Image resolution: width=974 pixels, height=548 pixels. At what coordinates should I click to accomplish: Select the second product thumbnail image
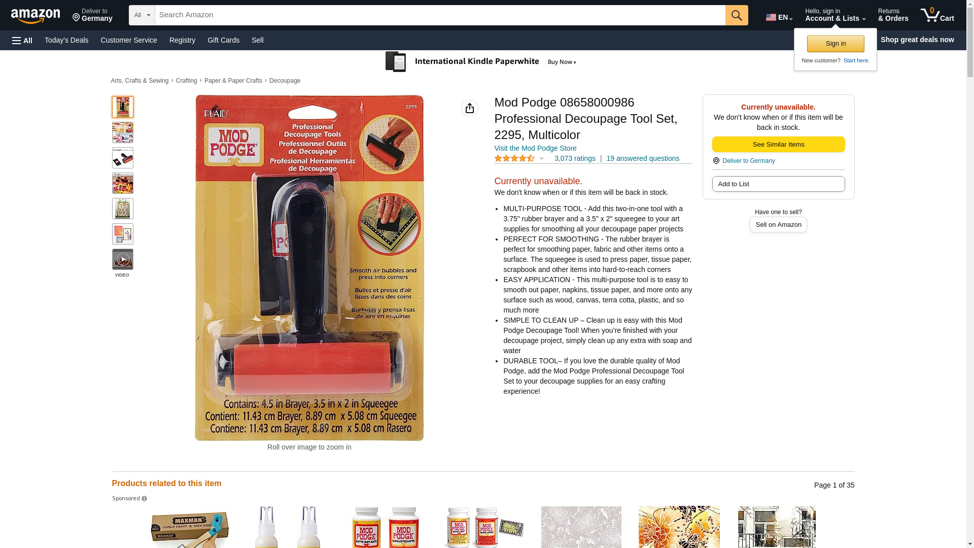(x=123, y=132)
